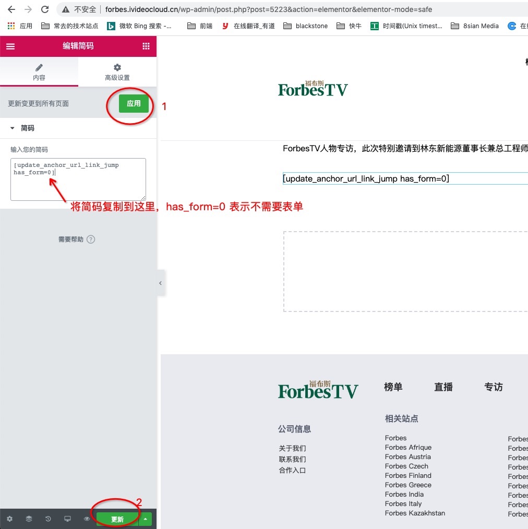528x529 pixels.
Task: Open the Navigator layers icon
Action: point(29,519)
